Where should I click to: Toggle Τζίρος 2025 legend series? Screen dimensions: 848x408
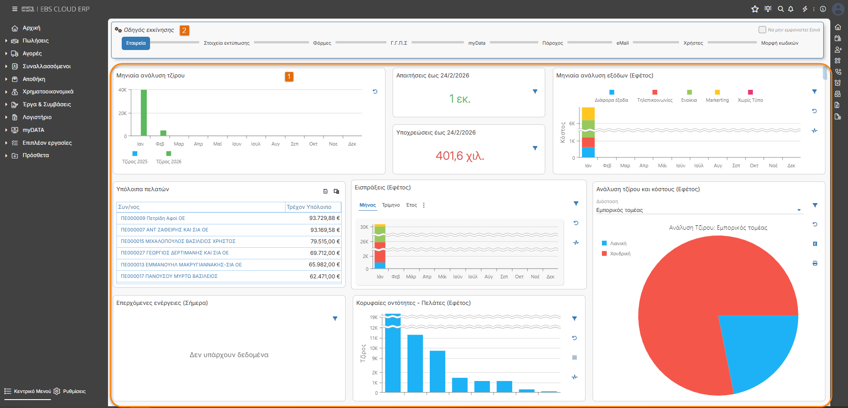135,158
